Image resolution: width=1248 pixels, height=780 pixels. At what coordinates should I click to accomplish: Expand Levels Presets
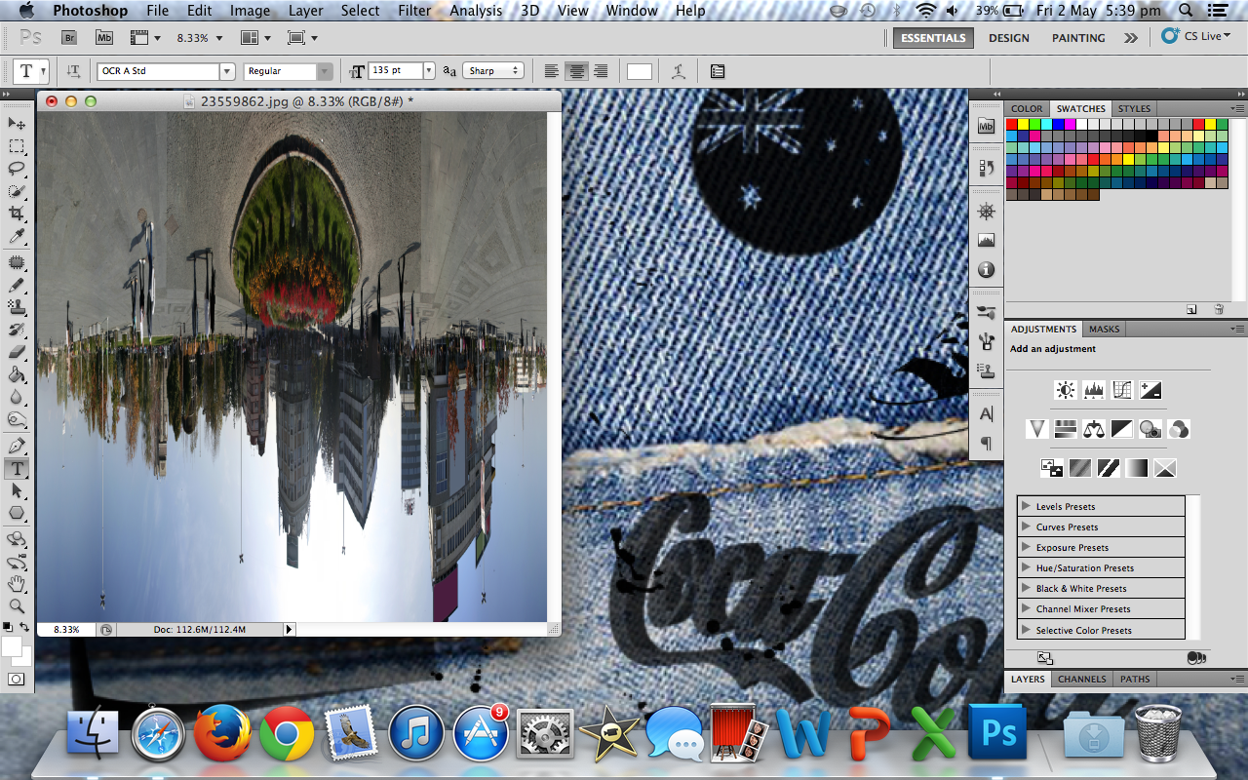click(x=1026, y=506)
